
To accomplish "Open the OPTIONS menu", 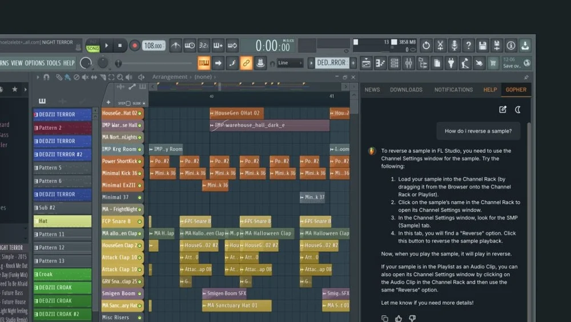I will pos(35,63).
